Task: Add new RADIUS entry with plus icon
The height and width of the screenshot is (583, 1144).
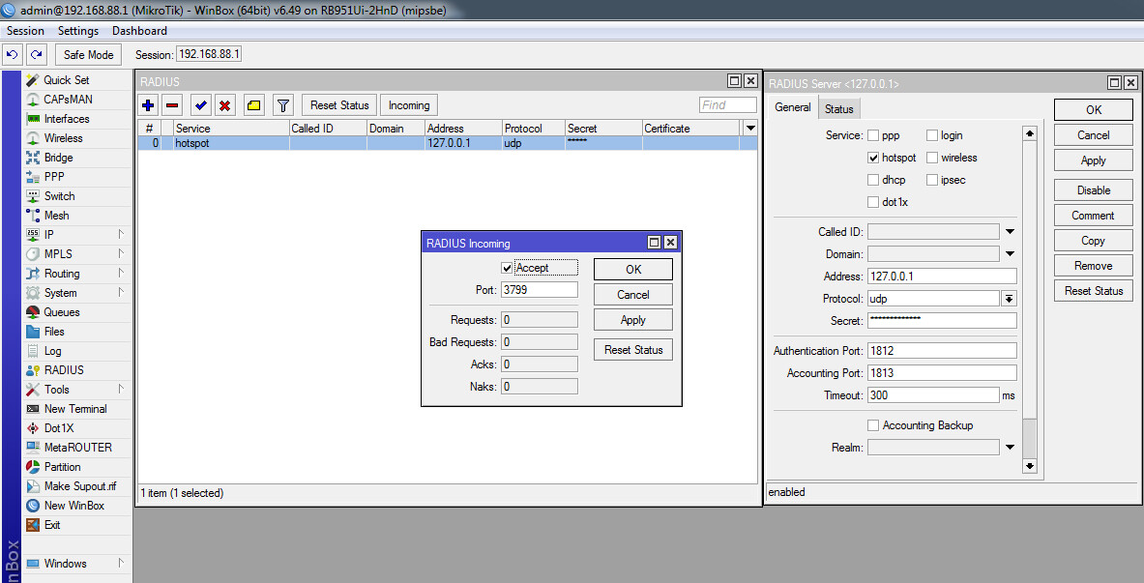Action: tap(148, 105)
